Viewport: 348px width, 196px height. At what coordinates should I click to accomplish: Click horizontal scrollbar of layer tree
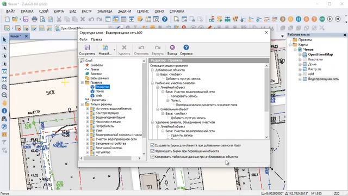pyautogui.click(x=108, y=158)
